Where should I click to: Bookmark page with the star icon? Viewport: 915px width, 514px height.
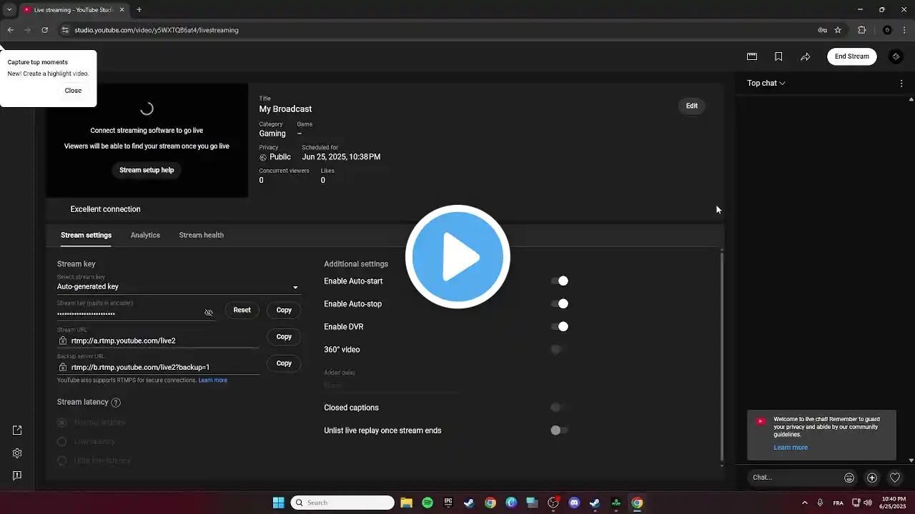[x=838, y=30]
